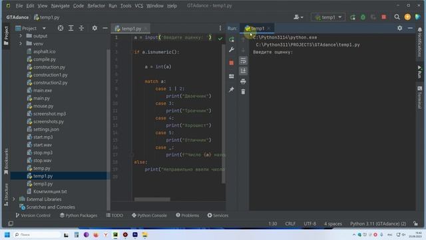Toggle soft-wrap in Run console

pyautogui.click(x=243, y=61)
